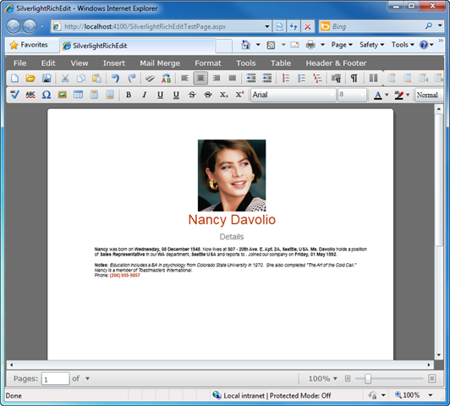Screen dimensions: 450x406
Task: Open the Normal style dropdown
Action: pyautogui.click(x=429, y=95)
